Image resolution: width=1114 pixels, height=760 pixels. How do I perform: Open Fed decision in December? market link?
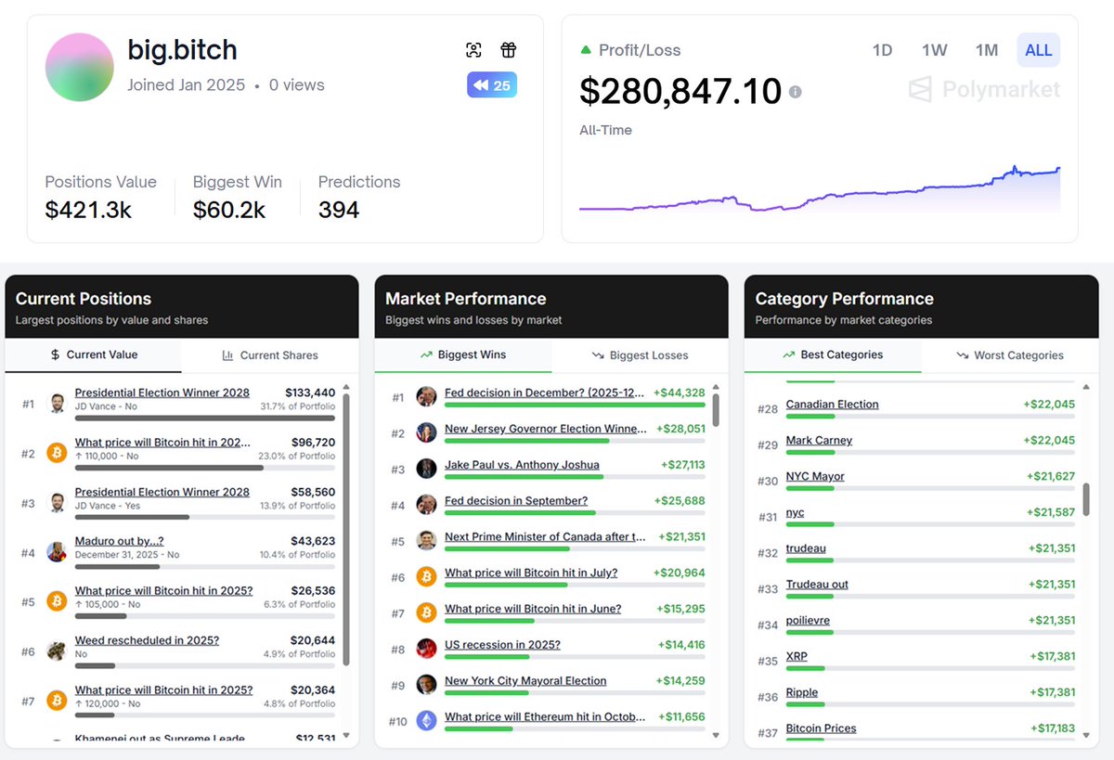click(x=544, y=393)
